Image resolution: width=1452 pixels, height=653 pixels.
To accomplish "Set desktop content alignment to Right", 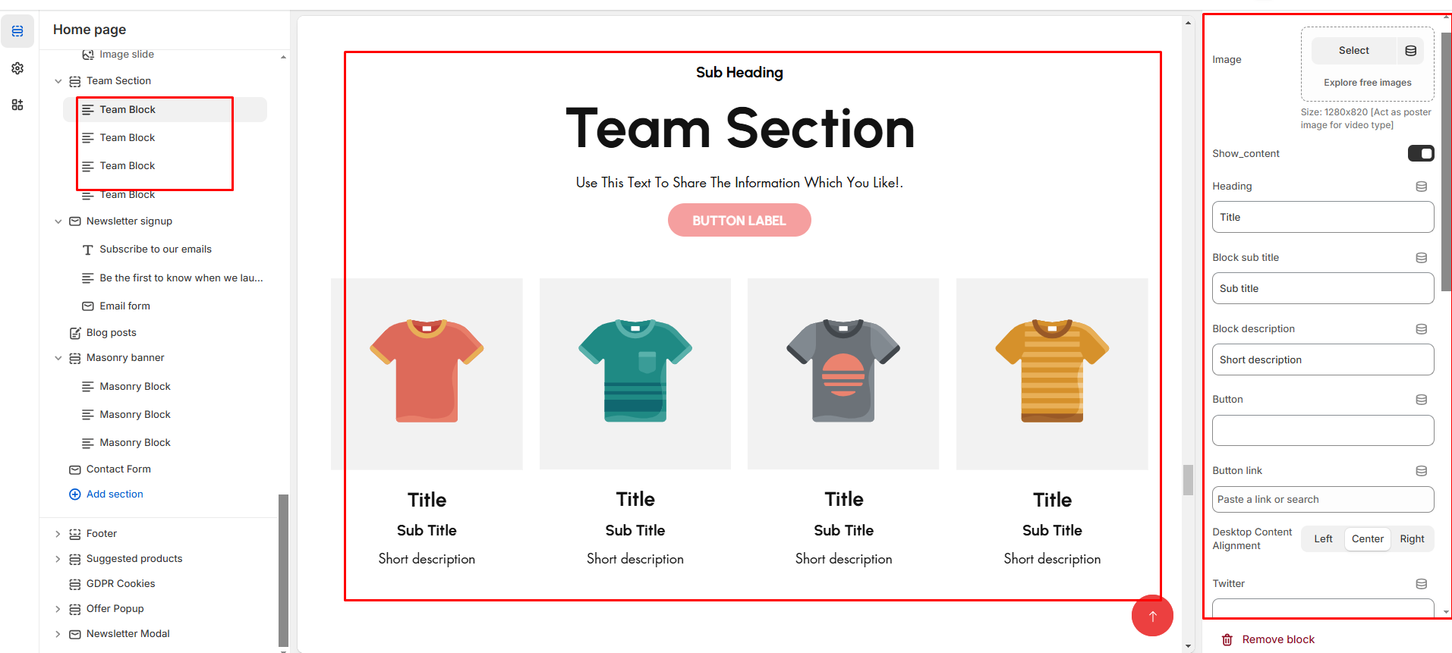I will pyautogui.click(x=1412, y=539).
